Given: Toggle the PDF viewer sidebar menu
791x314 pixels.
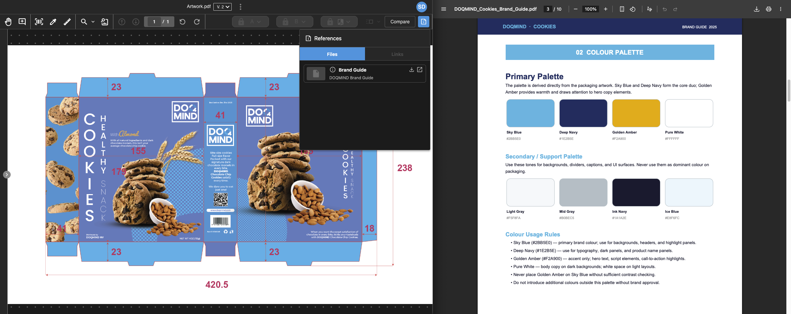Looking at the screenshot, I should 443,9.
